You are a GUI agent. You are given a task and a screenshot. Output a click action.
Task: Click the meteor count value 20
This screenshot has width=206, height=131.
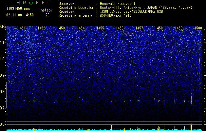point(47,15)
